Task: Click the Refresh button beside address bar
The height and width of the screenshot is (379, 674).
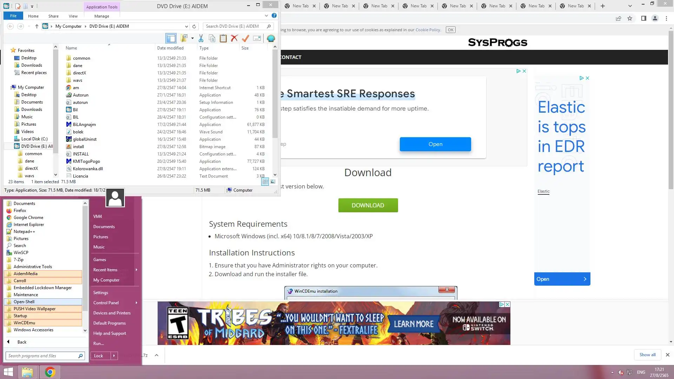Action: point(194,26)
